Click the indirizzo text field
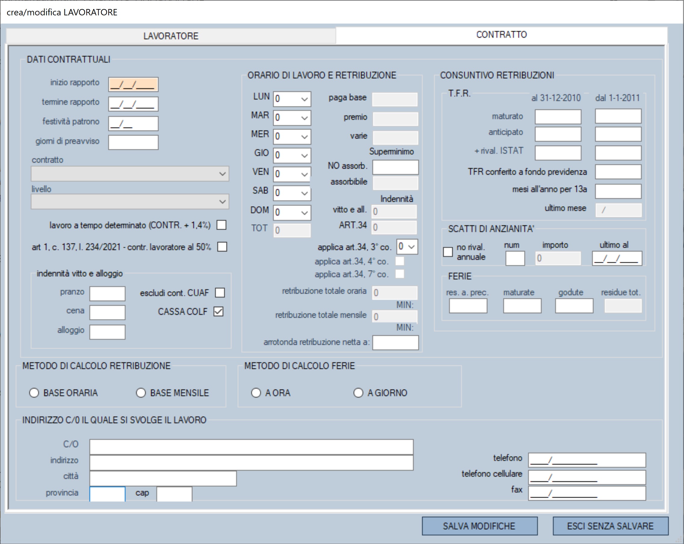The height and width of the screenshot is (544, 684). (x=251, y=463)
